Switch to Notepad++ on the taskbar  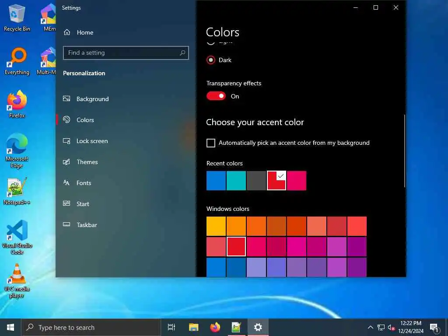[x=236, y=327]
